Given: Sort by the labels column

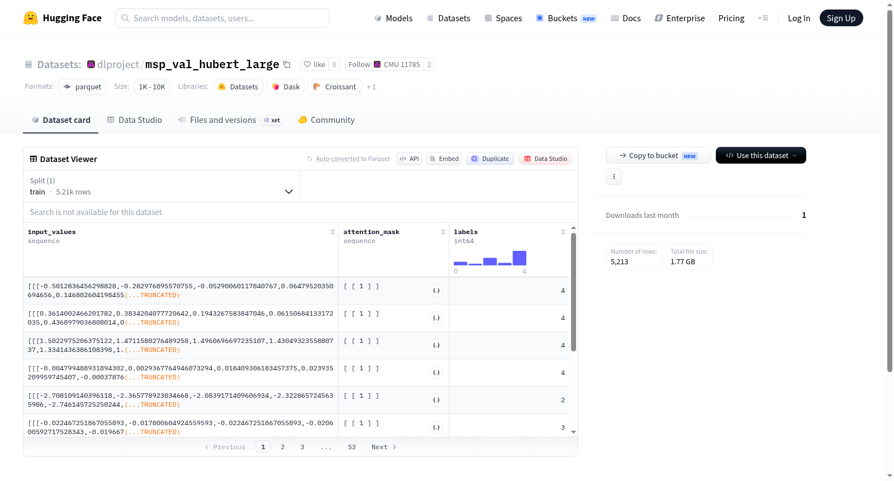Looking at the screenshot, I should coord(563,232).
